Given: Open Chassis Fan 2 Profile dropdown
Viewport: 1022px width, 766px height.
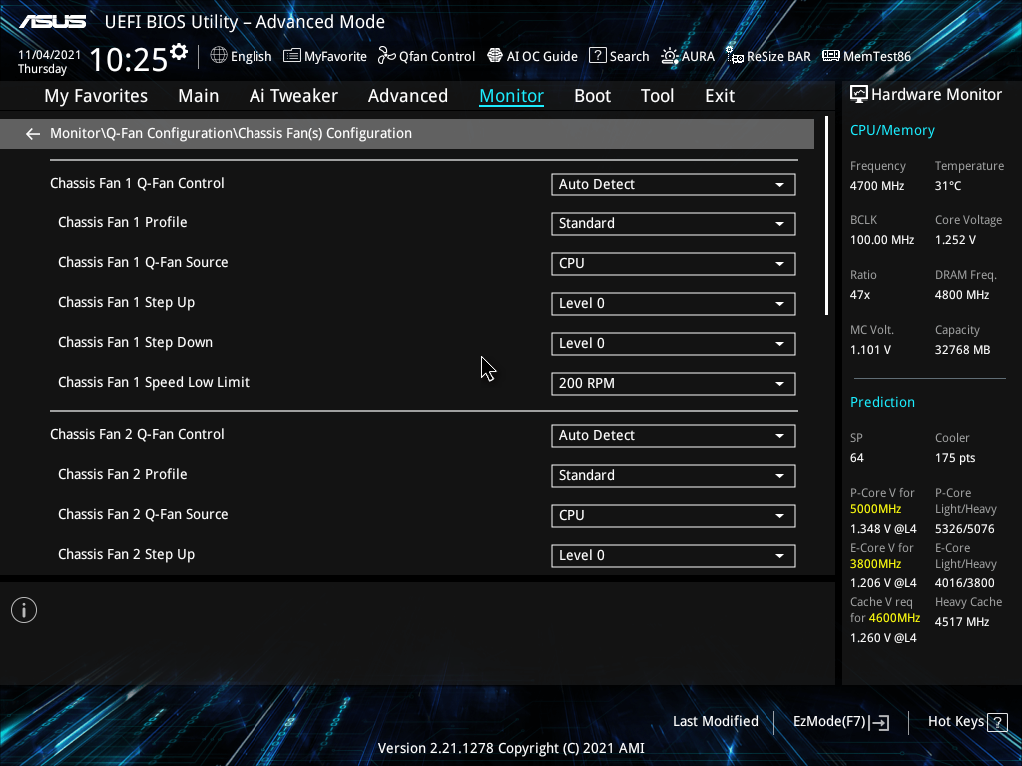Looking at the screenshot, I should (674, 476).
